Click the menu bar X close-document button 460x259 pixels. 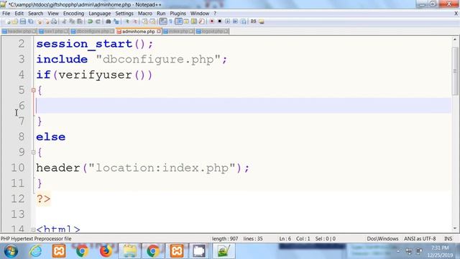coord(456,14)
